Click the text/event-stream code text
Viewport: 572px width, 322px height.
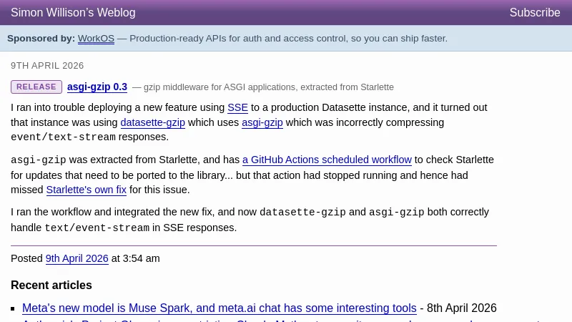(x=97, y=228)
